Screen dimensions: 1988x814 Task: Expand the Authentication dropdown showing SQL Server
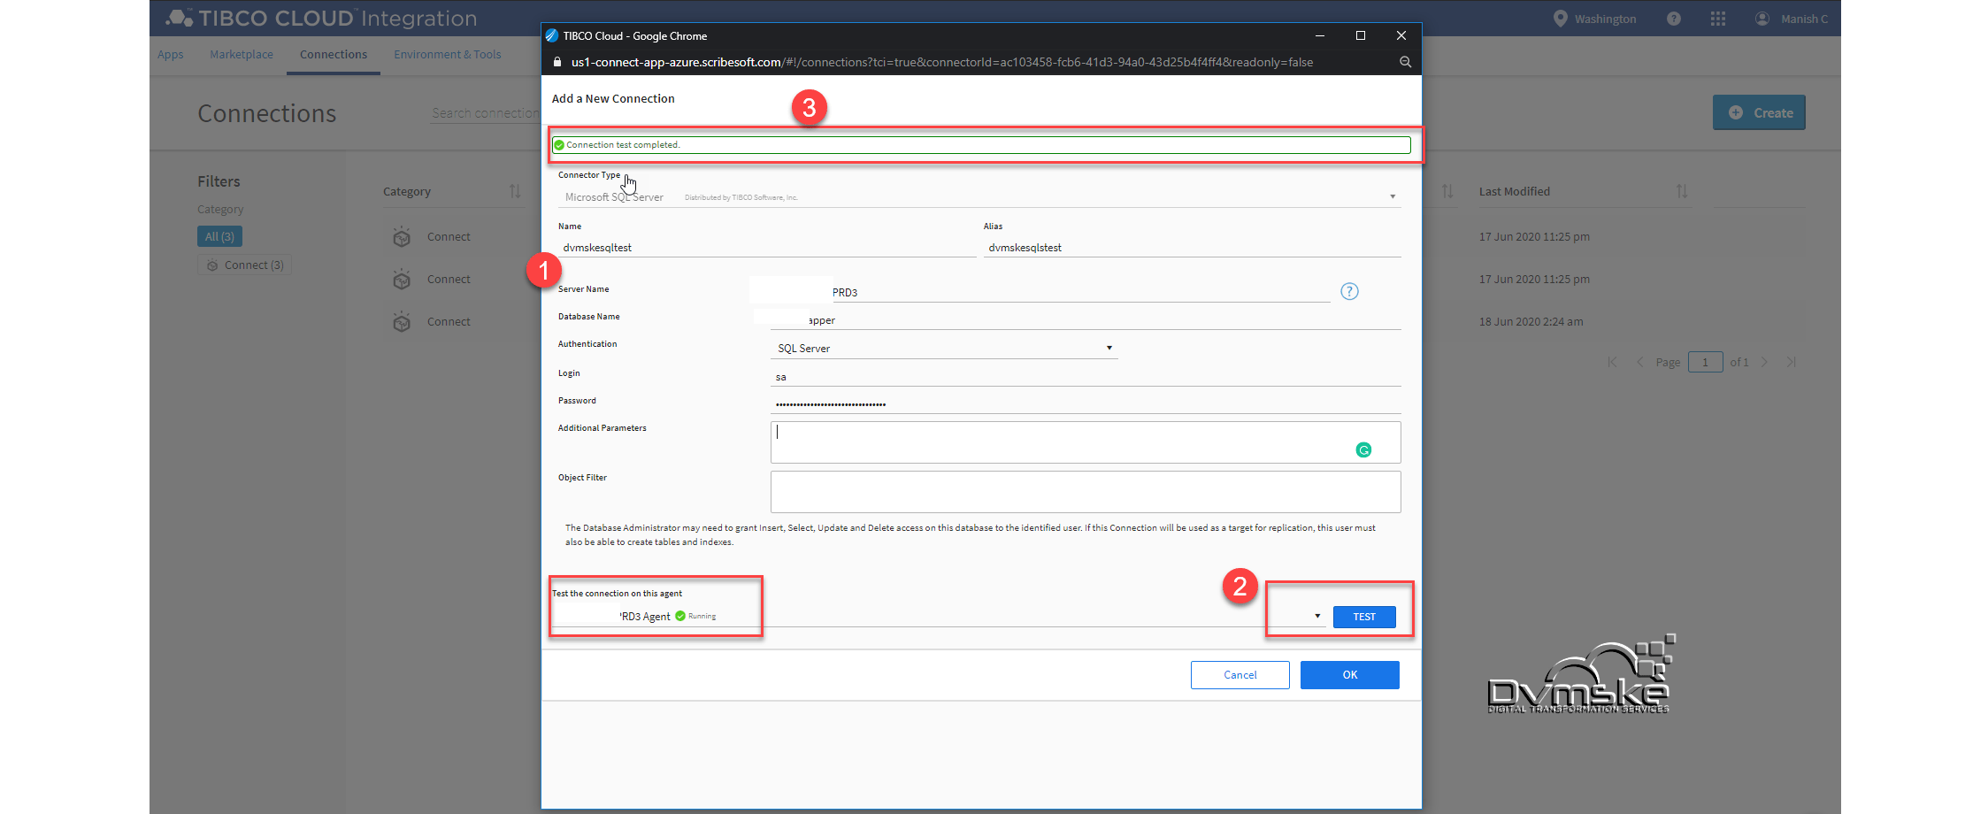(x=1109, y=347)
